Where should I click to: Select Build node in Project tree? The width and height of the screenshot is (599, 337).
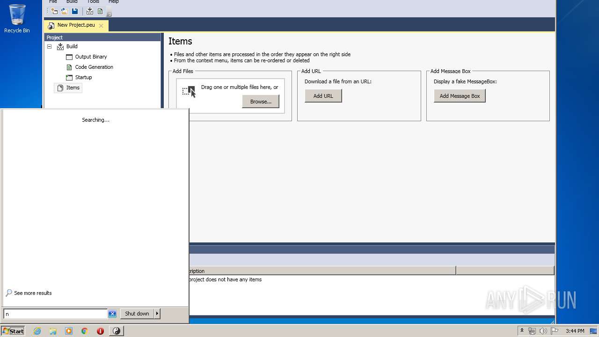pos(72,46)
